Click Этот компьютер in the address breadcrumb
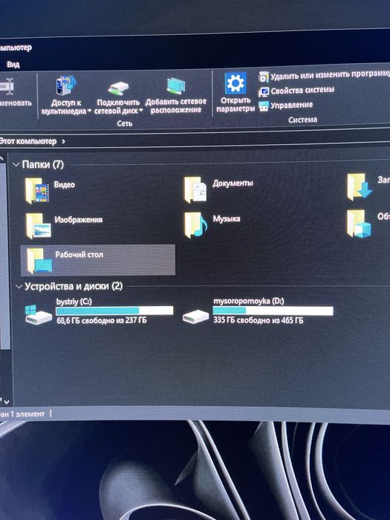390x520 pixels. point(28,141)
